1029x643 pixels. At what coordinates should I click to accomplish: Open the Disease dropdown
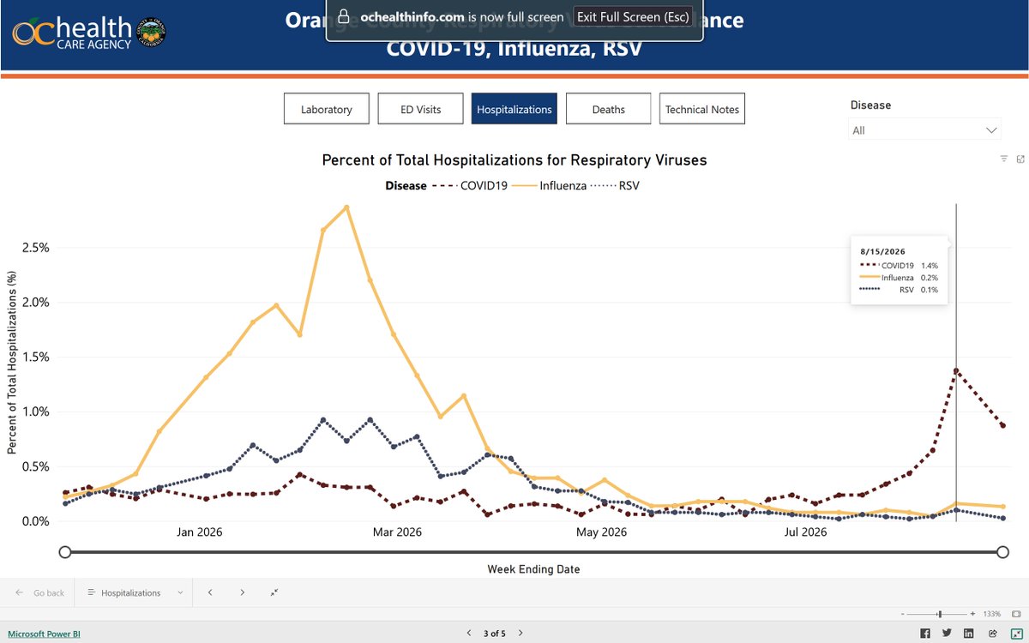925,130
